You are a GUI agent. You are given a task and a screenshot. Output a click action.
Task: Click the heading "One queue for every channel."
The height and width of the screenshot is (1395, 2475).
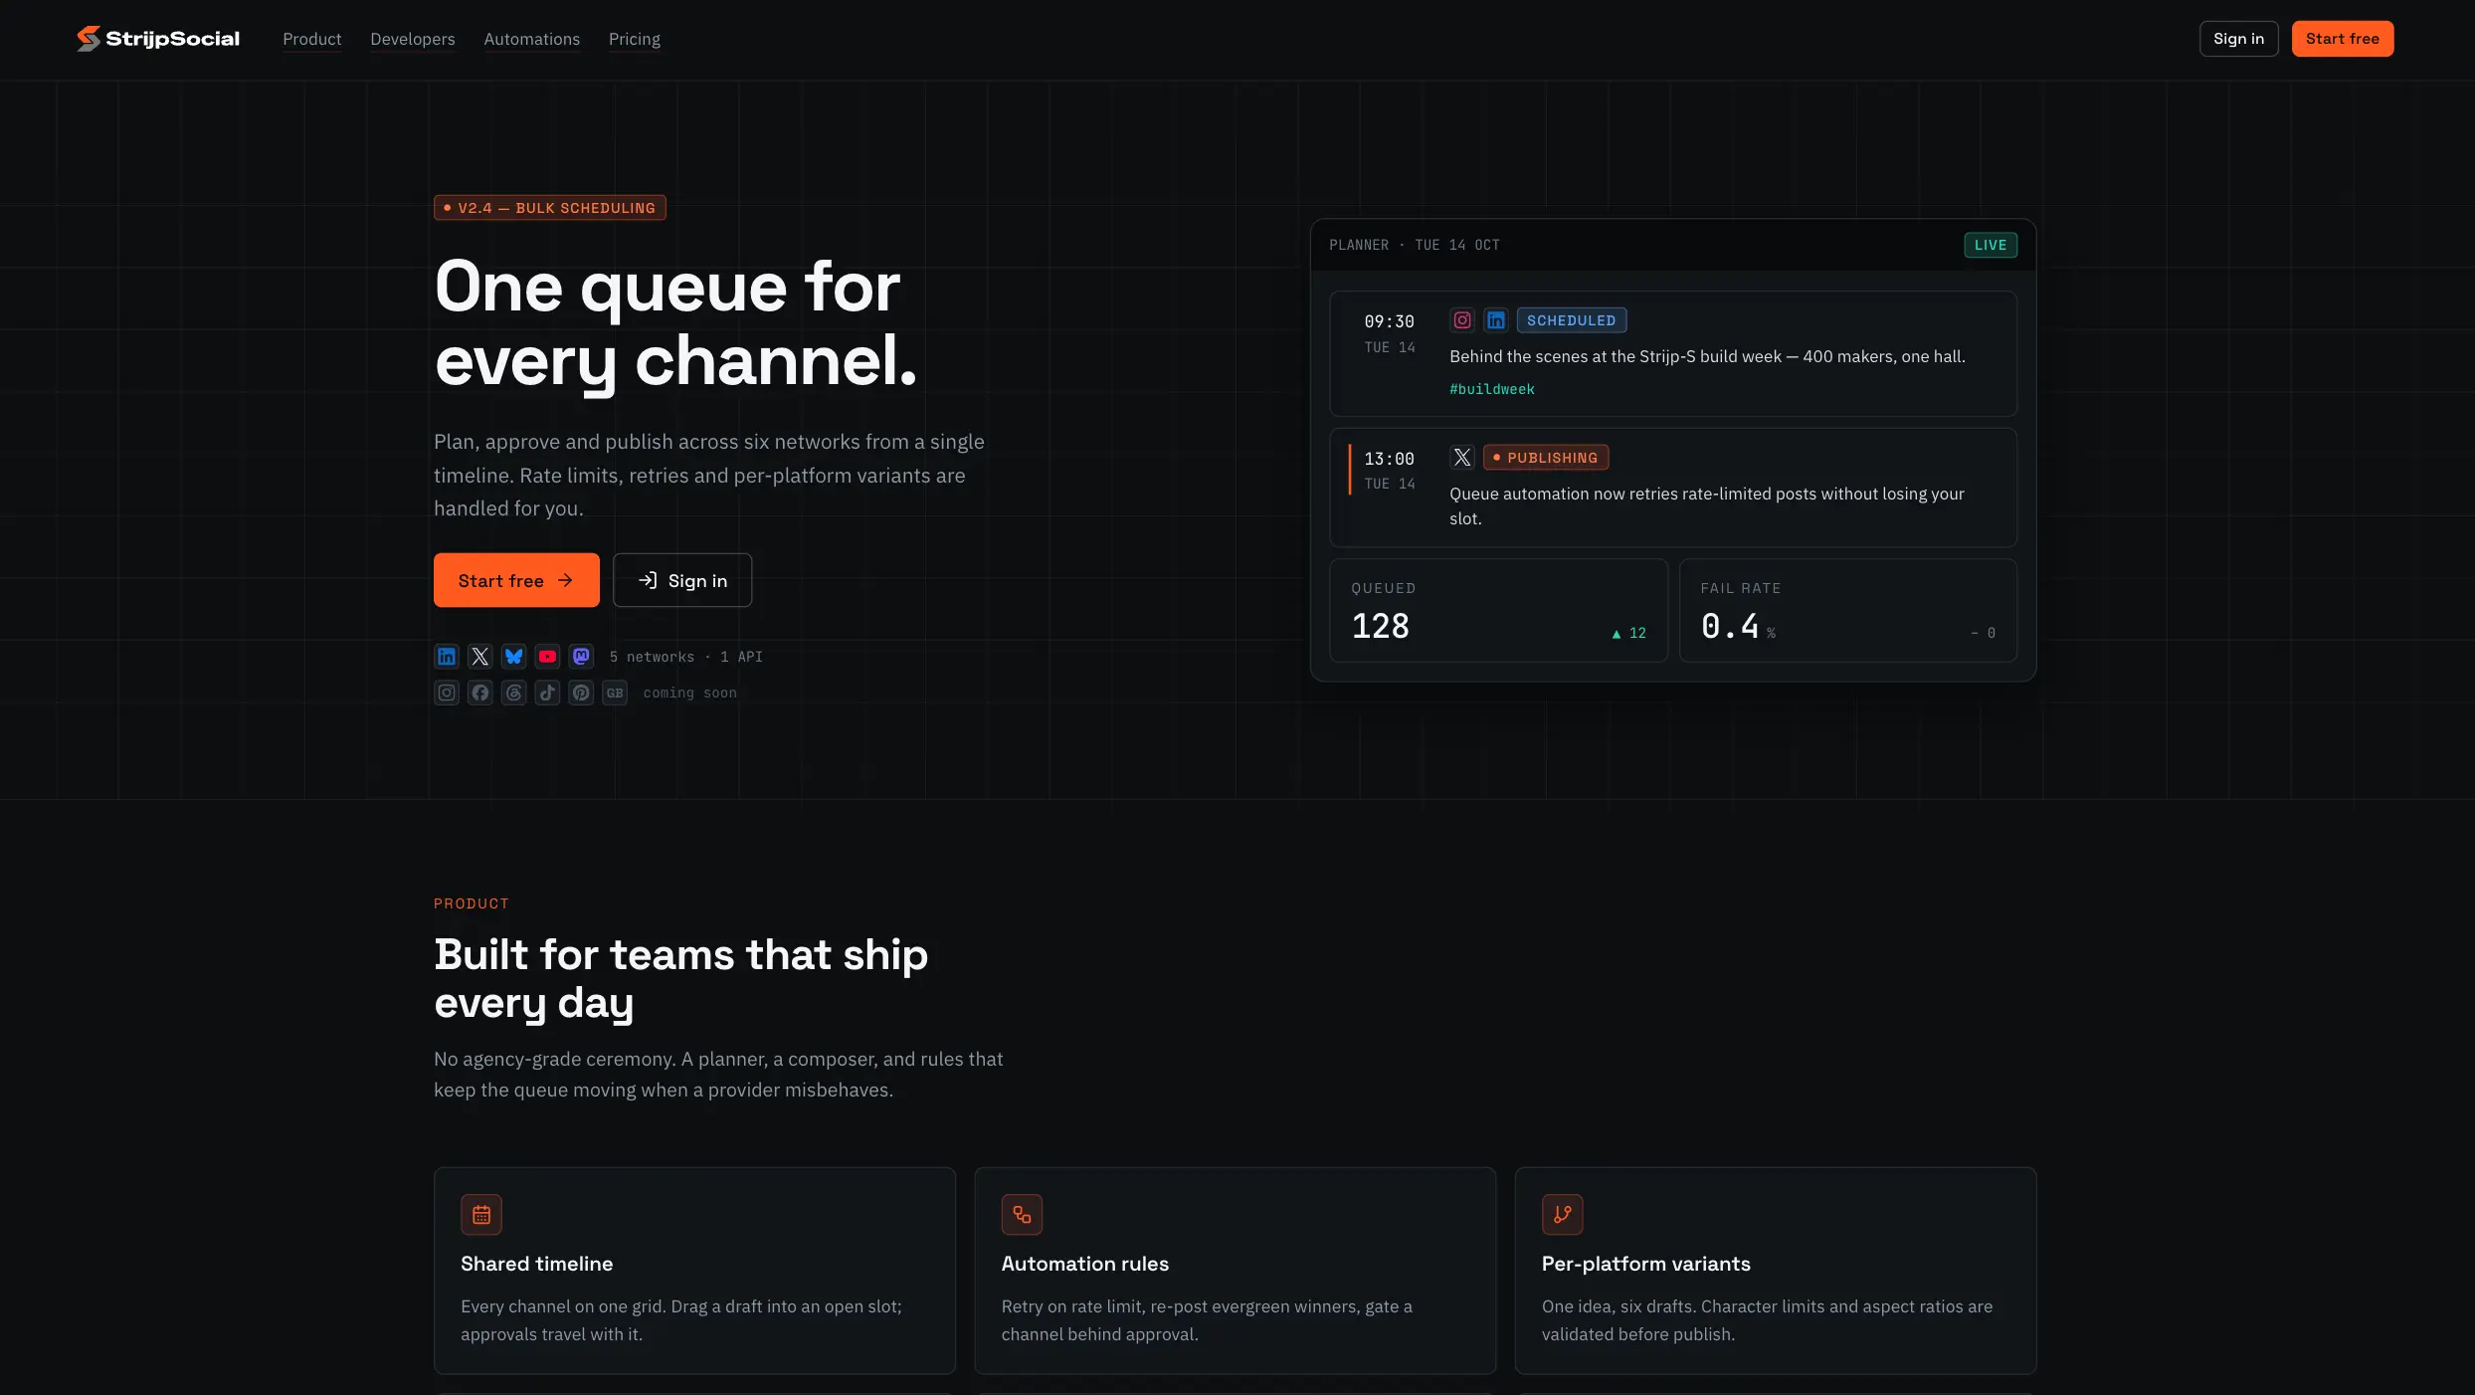pos(675,323)
